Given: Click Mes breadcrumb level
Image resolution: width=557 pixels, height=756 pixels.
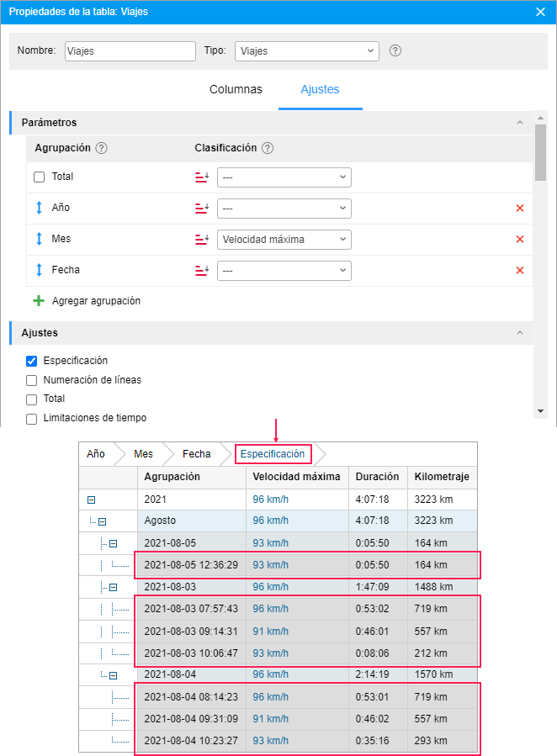Looking at the screenshot, I should click(x=143, y=454).
